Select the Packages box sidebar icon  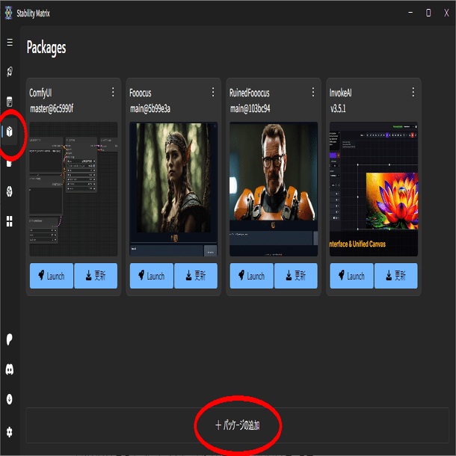pyautogui.click(x=10, y=132)
